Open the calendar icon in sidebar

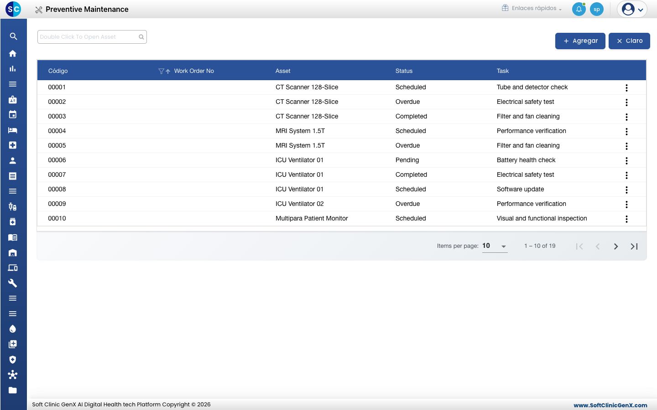pos(13,114)
